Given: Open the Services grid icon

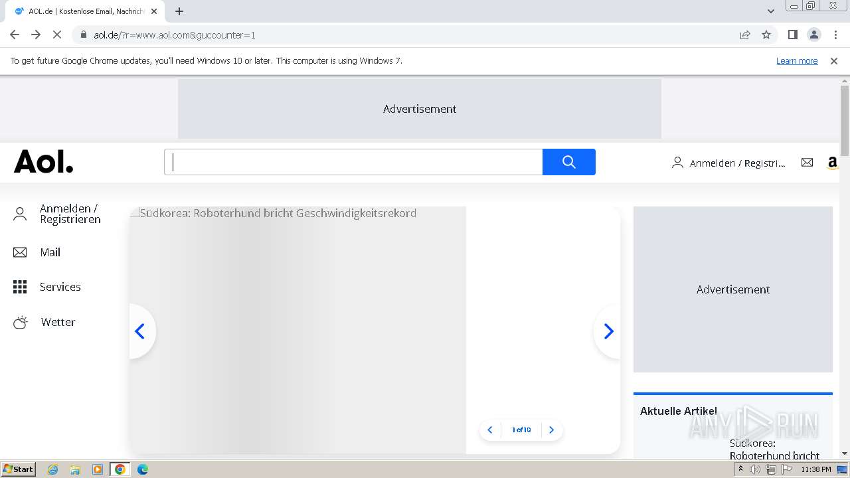Looking at the screenshot, I should pos(20,287).
